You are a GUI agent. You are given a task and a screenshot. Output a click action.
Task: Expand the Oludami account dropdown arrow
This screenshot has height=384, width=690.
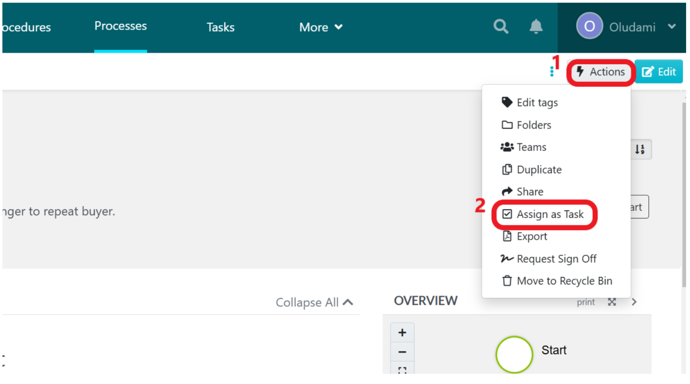point(671,27)
